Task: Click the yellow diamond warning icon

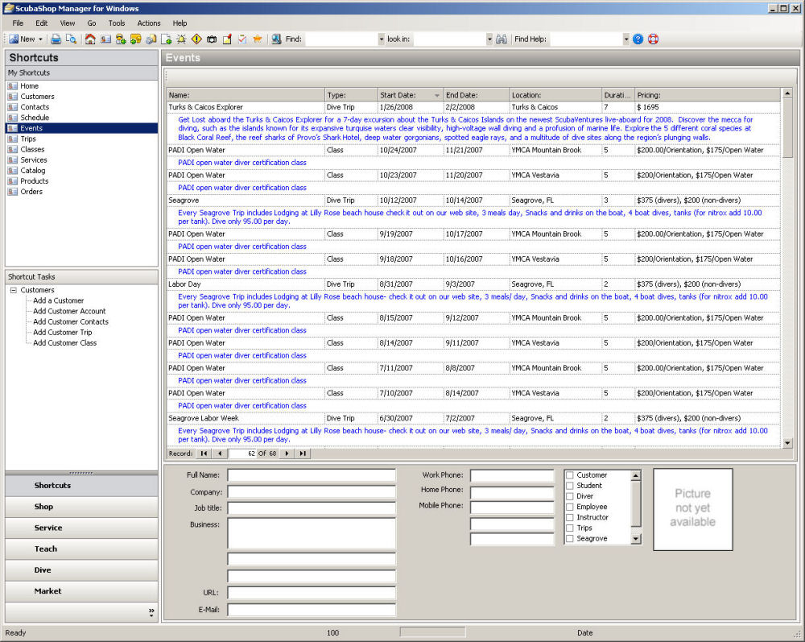Action: pos(196,39)
